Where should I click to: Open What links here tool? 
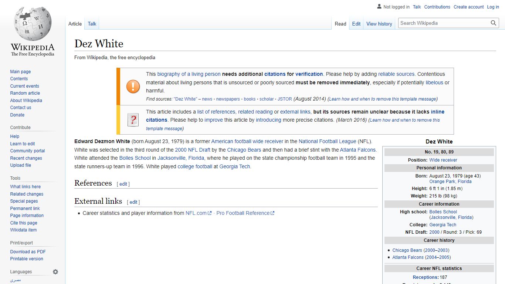[25, 187]
